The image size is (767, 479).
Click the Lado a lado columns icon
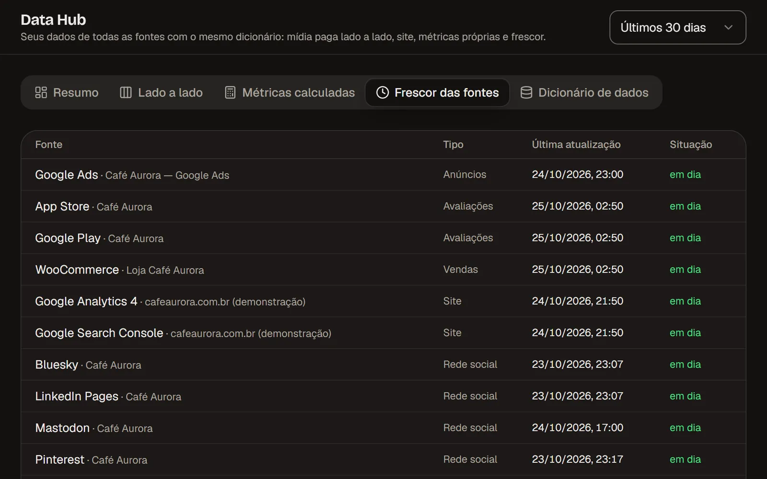click(x=126, y=92)
